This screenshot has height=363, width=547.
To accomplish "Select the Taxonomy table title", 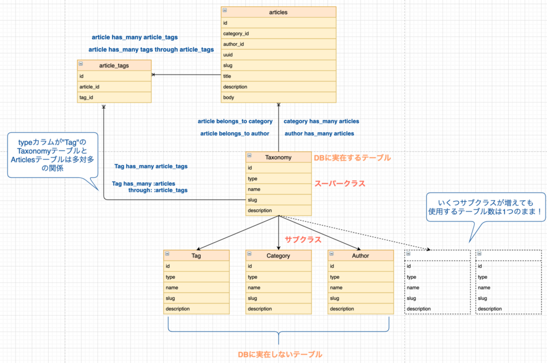I will click(x=278, y=158).
